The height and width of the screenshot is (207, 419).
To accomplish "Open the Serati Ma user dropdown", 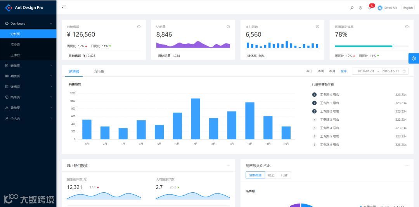I will point(387,8).
